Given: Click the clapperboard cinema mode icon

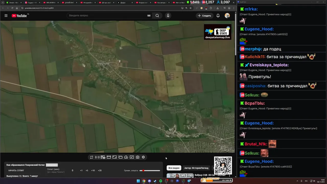Looking at the screenshot, I should click(109, 157).
